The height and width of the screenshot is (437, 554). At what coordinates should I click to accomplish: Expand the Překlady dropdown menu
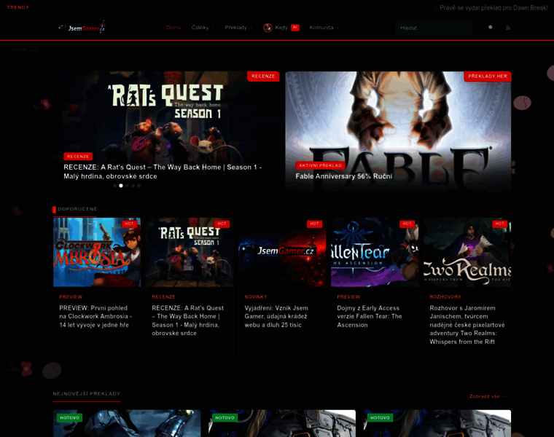click(238, 28)
